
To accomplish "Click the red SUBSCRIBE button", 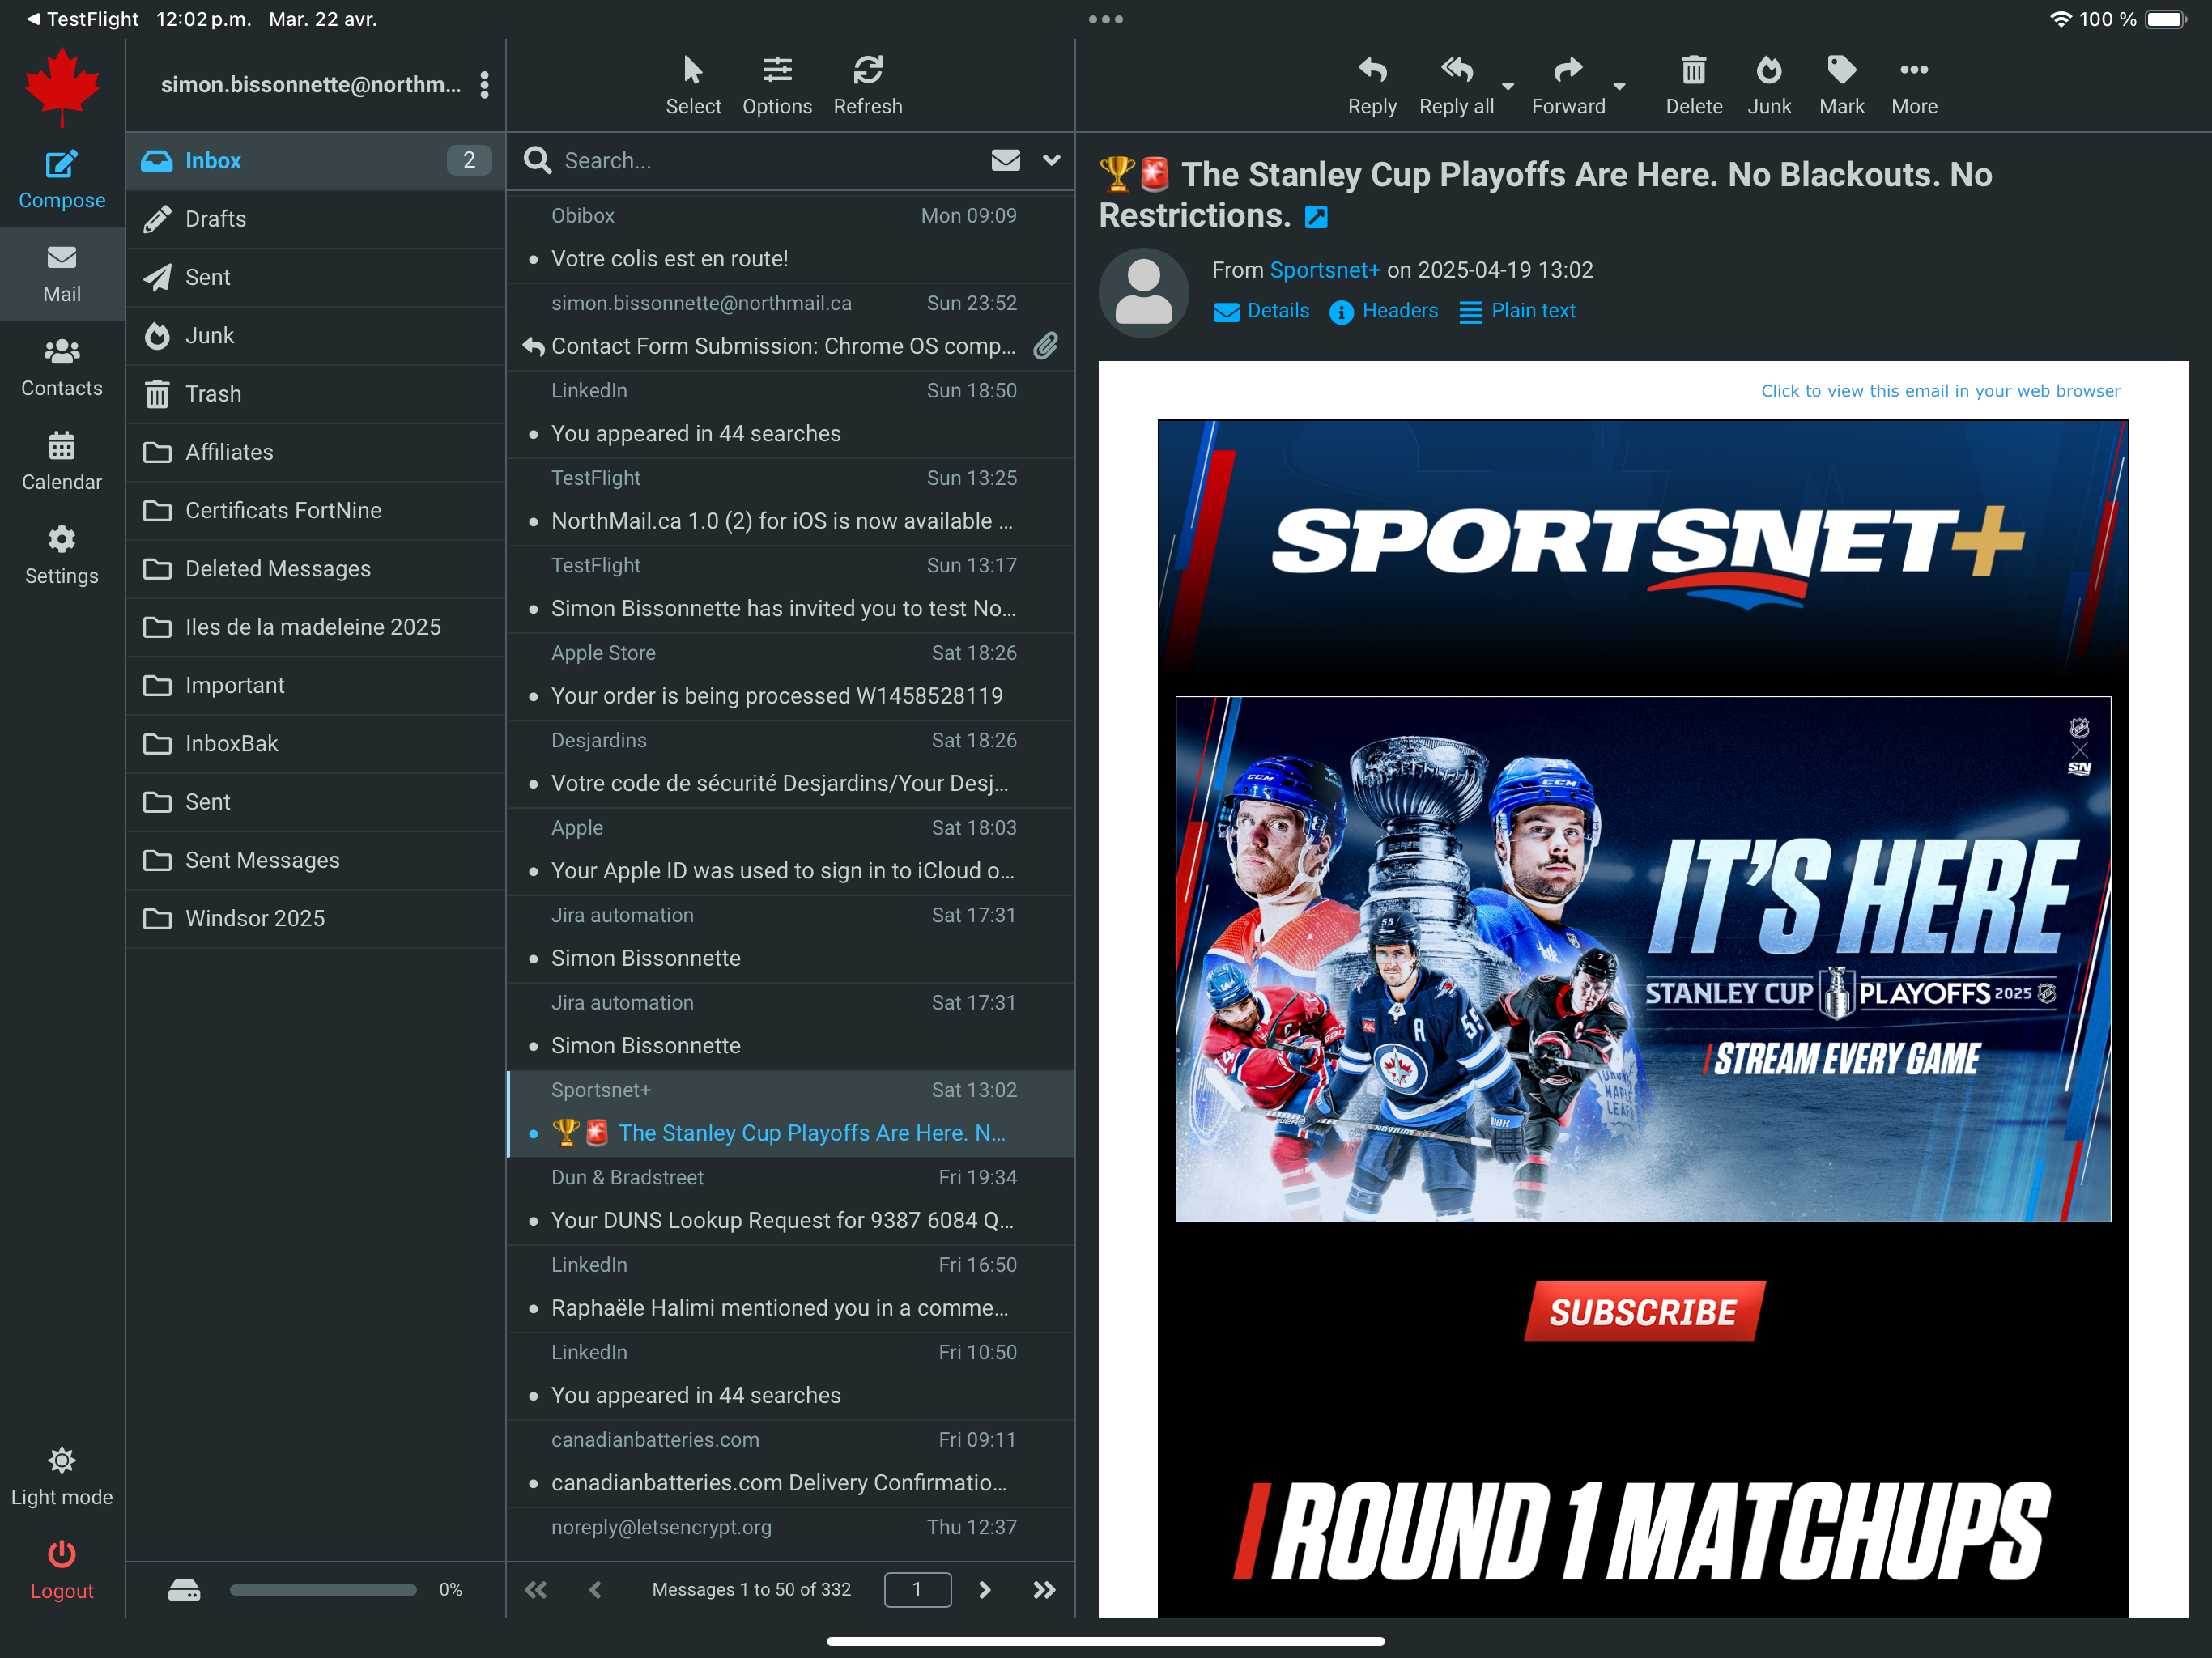I will pyautogui.click(x=1644, y=1311).
